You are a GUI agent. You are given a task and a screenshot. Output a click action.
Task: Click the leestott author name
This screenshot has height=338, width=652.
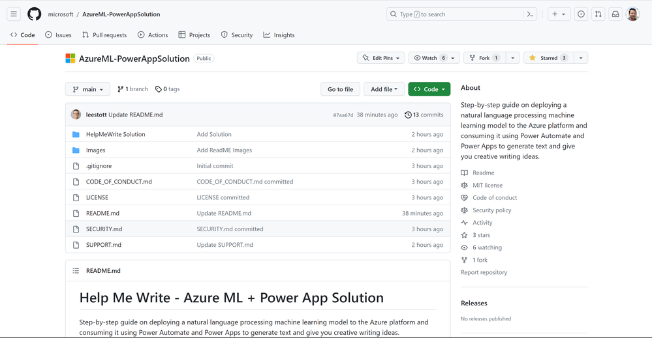(97, 115)
